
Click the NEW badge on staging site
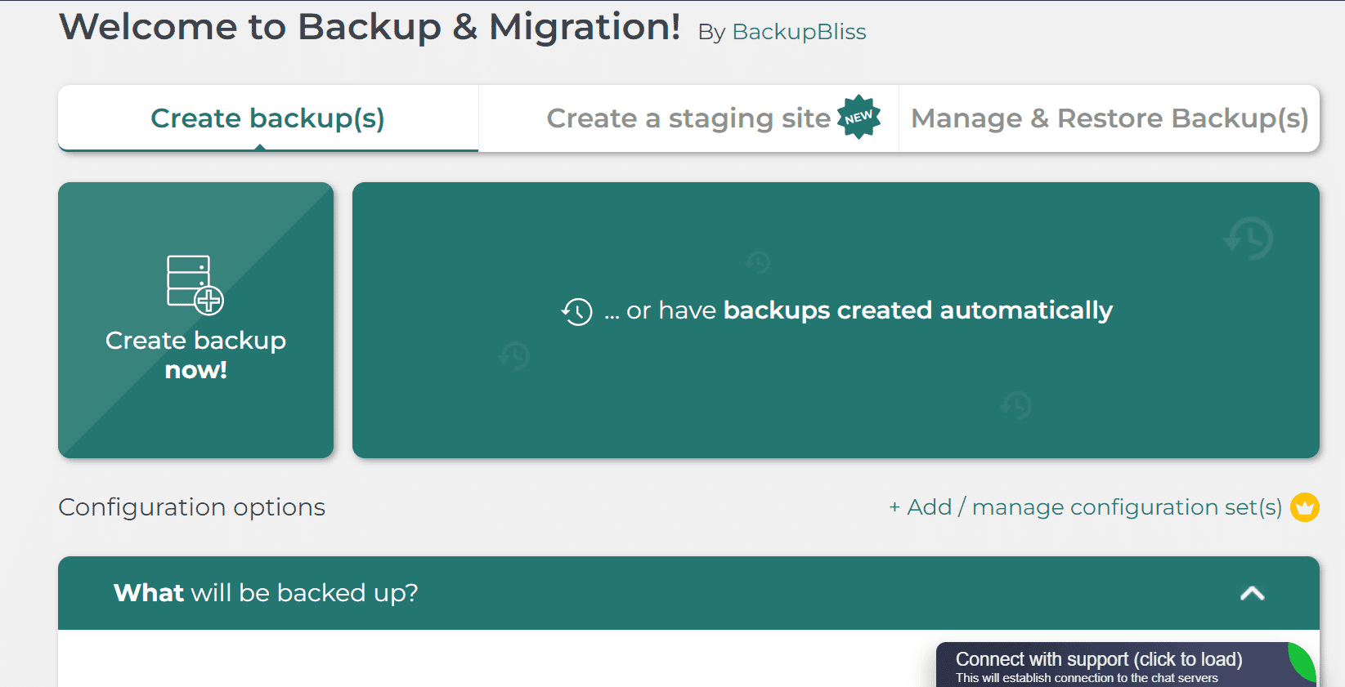click(x=859, y=118)
